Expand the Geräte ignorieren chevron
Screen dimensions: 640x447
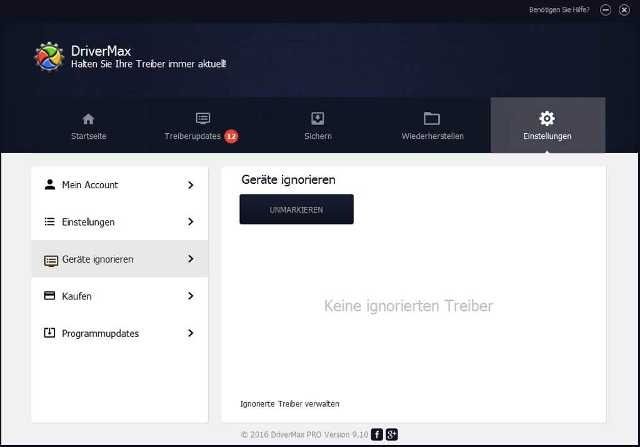(191, 259)
